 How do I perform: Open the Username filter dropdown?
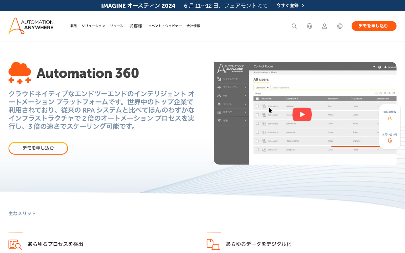(x=262, y=88)
